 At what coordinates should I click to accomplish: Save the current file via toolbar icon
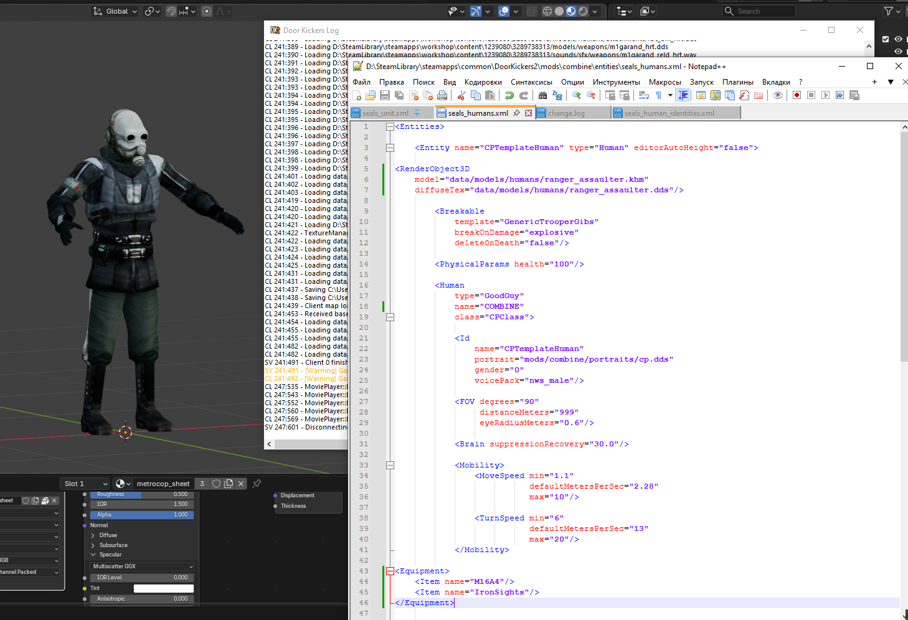[385, 95]
